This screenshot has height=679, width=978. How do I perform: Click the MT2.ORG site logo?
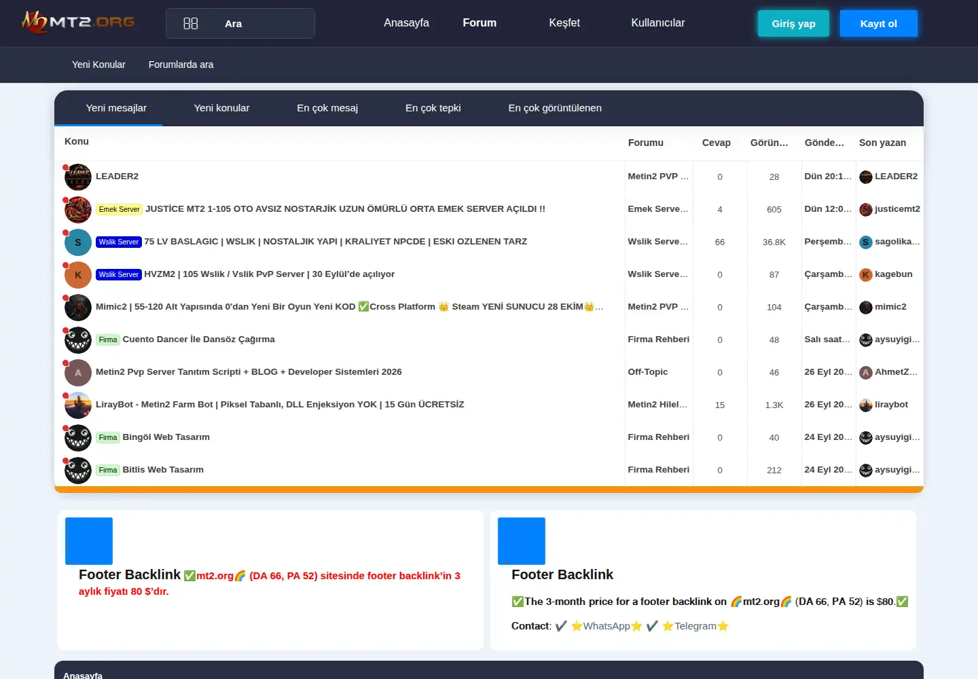point(78,22)
